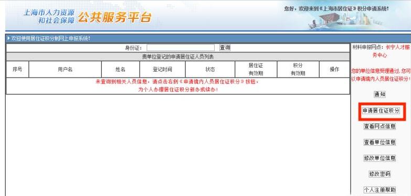This screenshot has width=411, height=196.
Task: Click the 居住证有效期 column header
Action: click(256, 69)
